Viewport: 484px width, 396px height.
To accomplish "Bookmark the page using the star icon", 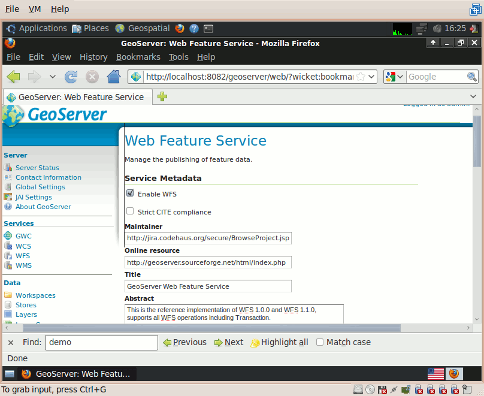I will [361, 77].
